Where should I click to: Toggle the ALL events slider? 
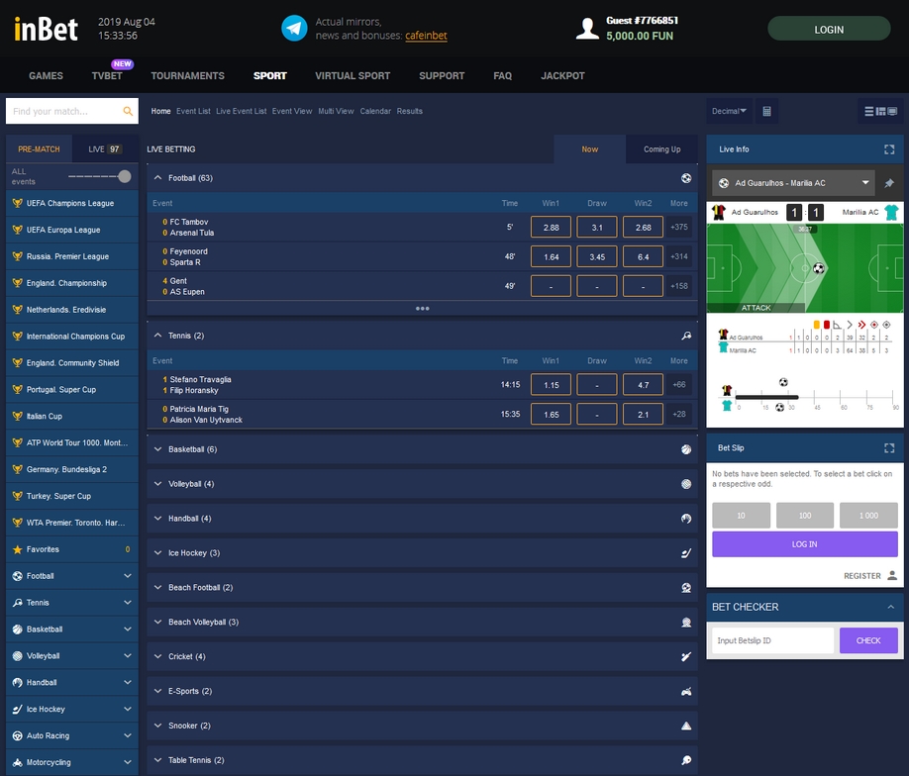tap(100, 176)
